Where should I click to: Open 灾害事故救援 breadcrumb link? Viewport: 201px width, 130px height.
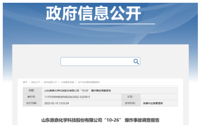pyautogui.click(x=67, y=82)
